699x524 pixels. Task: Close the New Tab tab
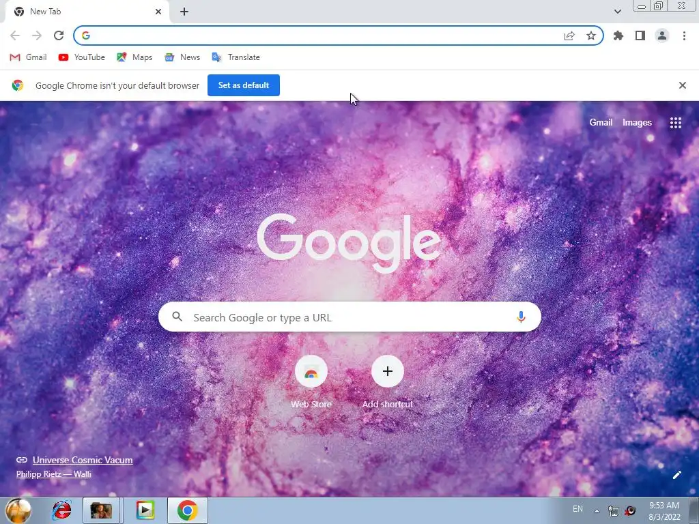point(158,12)
